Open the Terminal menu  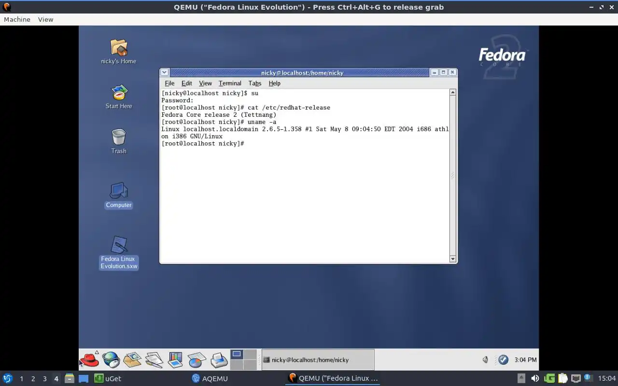tap(230, 83)
